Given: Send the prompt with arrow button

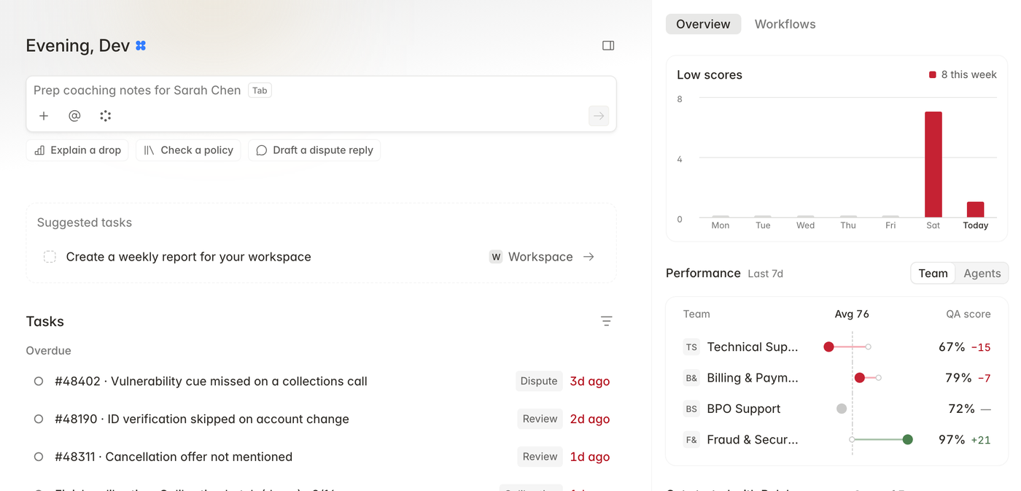Looking at the screenshot, I should point(599,115).
